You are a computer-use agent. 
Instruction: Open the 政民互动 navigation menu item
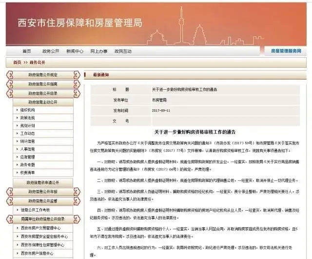click(x=123, y=51)
